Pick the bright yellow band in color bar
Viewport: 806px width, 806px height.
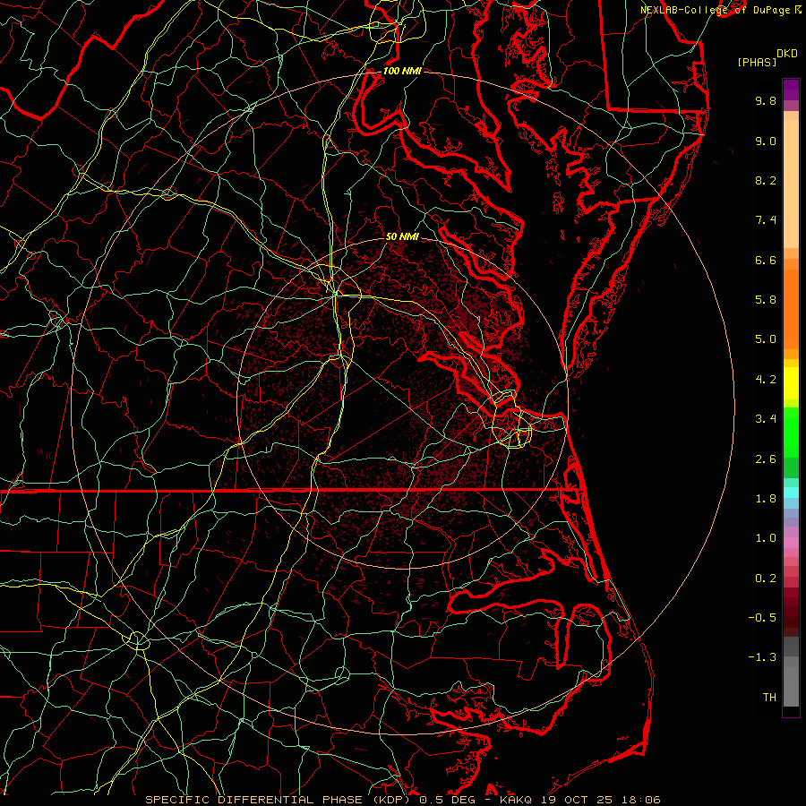click(791, 383)
